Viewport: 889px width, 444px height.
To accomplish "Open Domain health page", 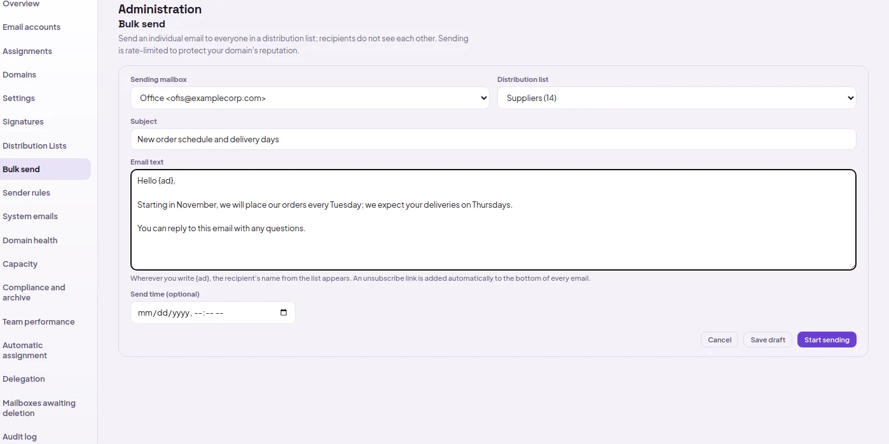I will 30,240.
